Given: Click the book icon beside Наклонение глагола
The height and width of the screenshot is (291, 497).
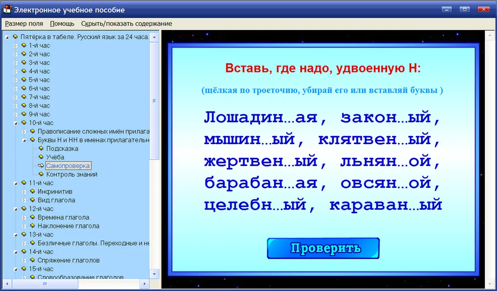Looking at the screenshot, I should pyautogui.click(x=32, y=226).
